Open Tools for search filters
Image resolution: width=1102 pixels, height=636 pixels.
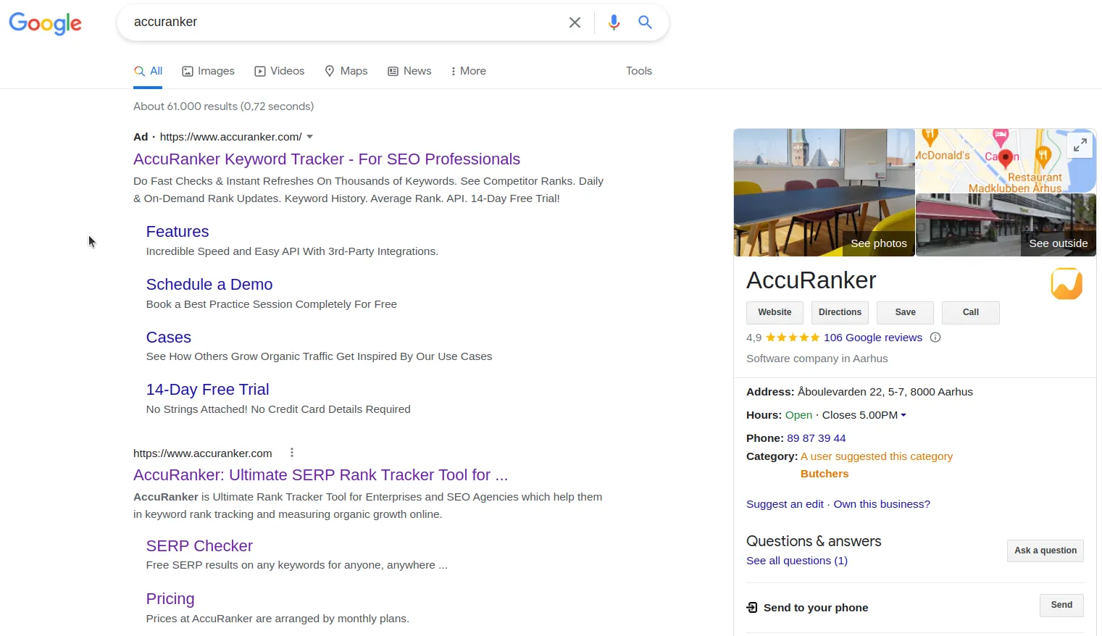pos(638,71)
